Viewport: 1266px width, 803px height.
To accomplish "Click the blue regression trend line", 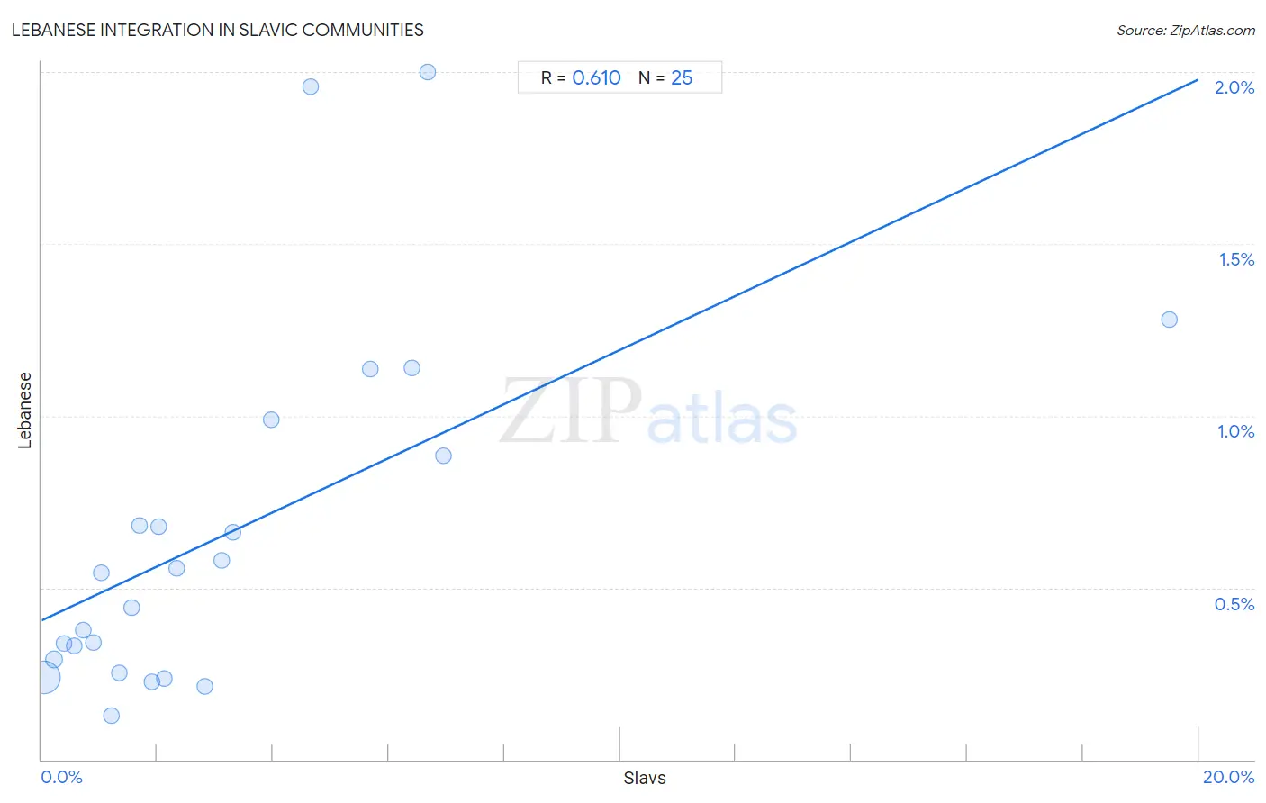I will tap(619, 350).
